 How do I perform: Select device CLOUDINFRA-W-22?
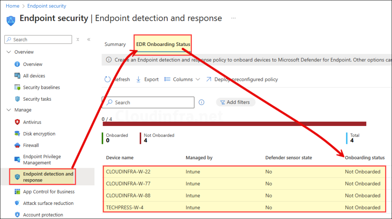pyautogui.click(x=128, y=172)
